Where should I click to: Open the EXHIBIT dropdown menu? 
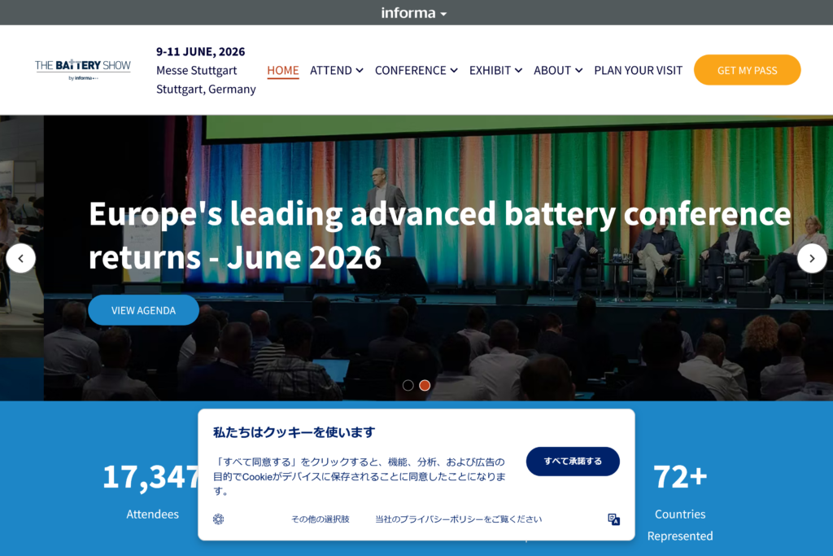[495, 70]
